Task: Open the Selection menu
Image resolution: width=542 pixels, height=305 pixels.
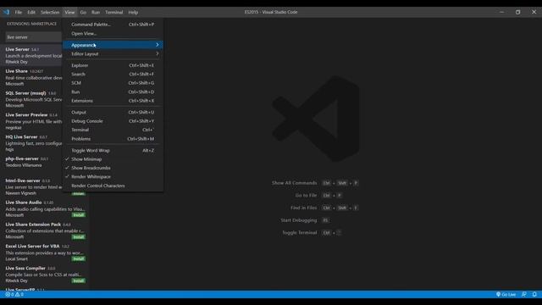Action: coord(50,12)
